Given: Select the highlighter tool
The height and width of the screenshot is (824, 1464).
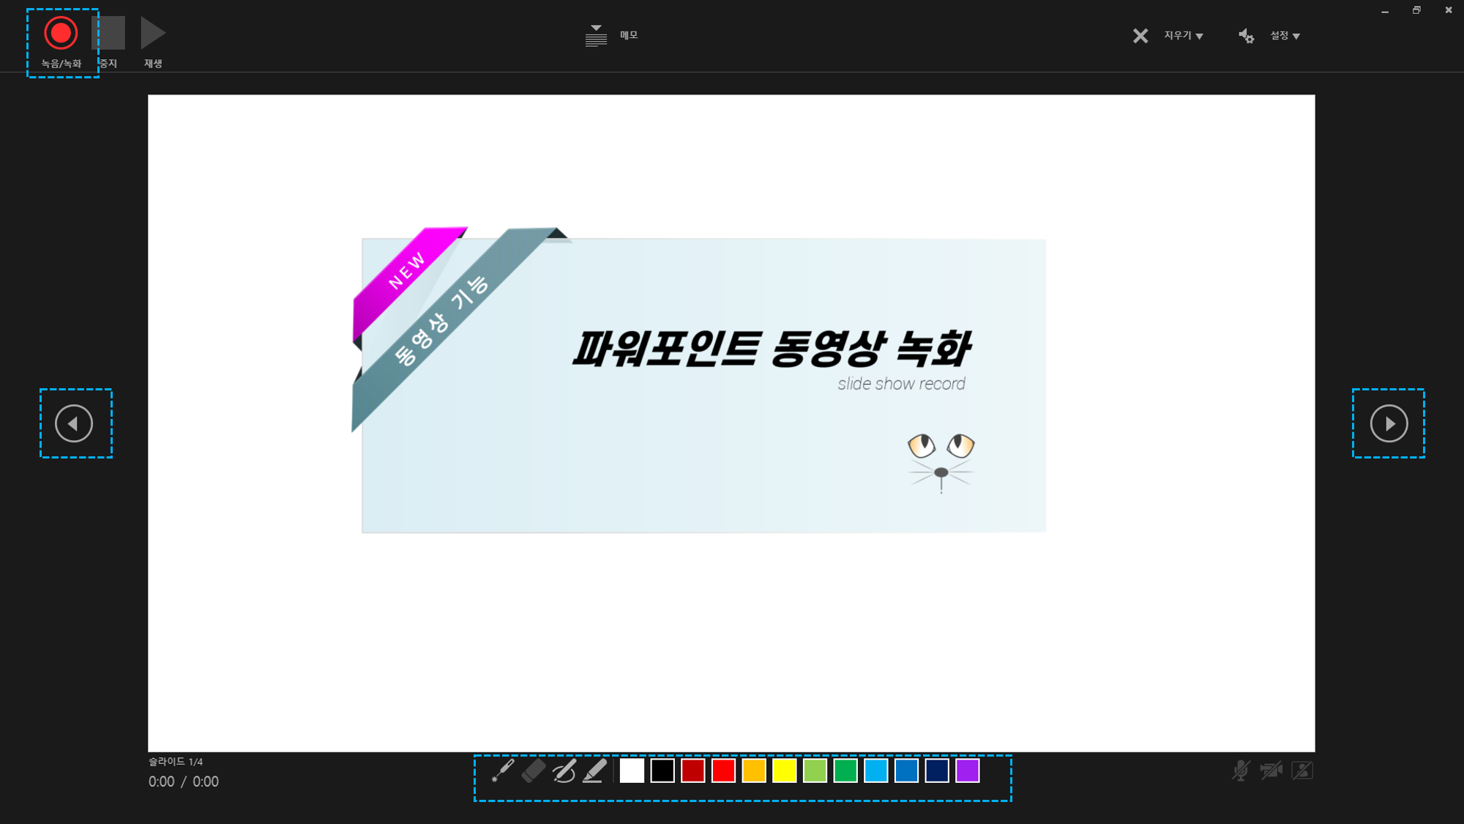Looking at the screenshot, I should pos(595,771).
